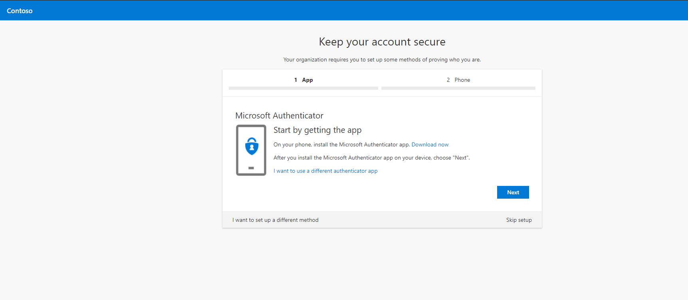Click the Phone step progress bar
688x300 pixels.
(x=458, y=88)
